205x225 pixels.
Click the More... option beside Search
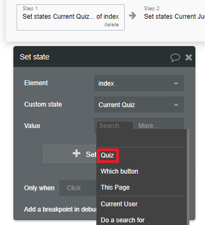[148, 126]
